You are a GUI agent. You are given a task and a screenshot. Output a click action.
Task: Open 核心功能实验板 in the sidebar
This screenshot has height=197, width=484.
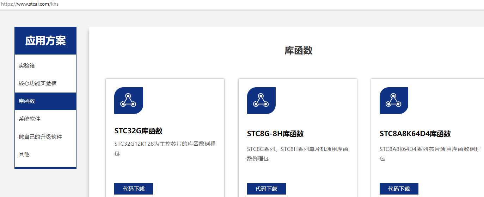click(x=45, y=83)
